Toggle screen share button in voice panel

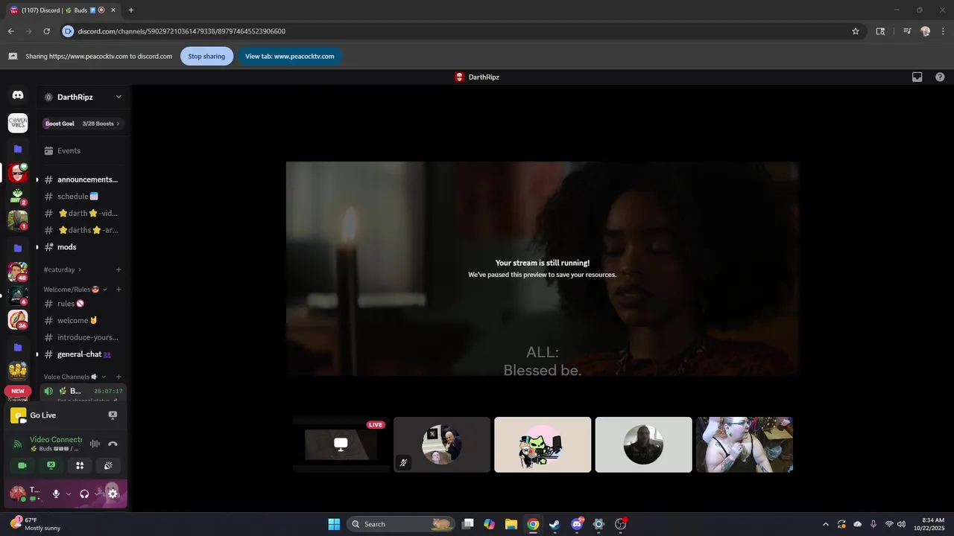click(51, 465)
